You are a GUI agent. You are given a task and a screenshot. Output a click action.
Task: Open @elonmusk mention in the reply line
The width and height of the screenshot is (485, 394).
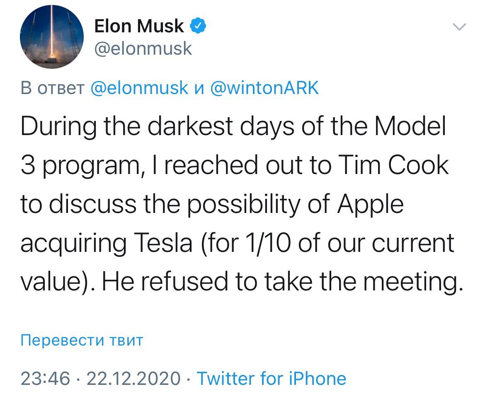[139, 88]
